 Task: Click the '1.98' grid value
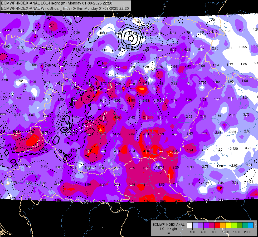(245, 81)
